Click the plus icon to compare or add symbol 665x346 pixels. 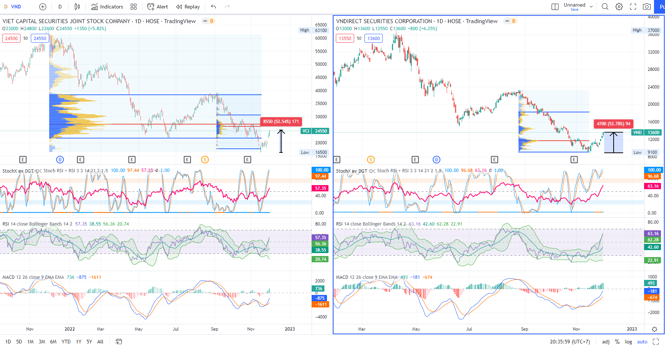[x=43, y=7]
